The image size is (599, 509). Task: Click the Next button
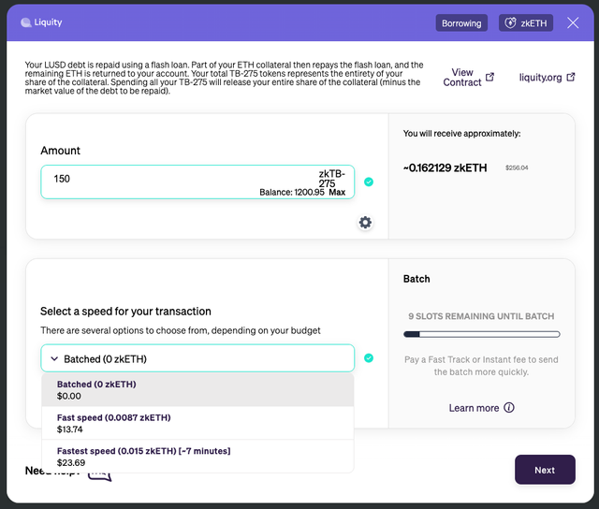click(x=545, y=470)
